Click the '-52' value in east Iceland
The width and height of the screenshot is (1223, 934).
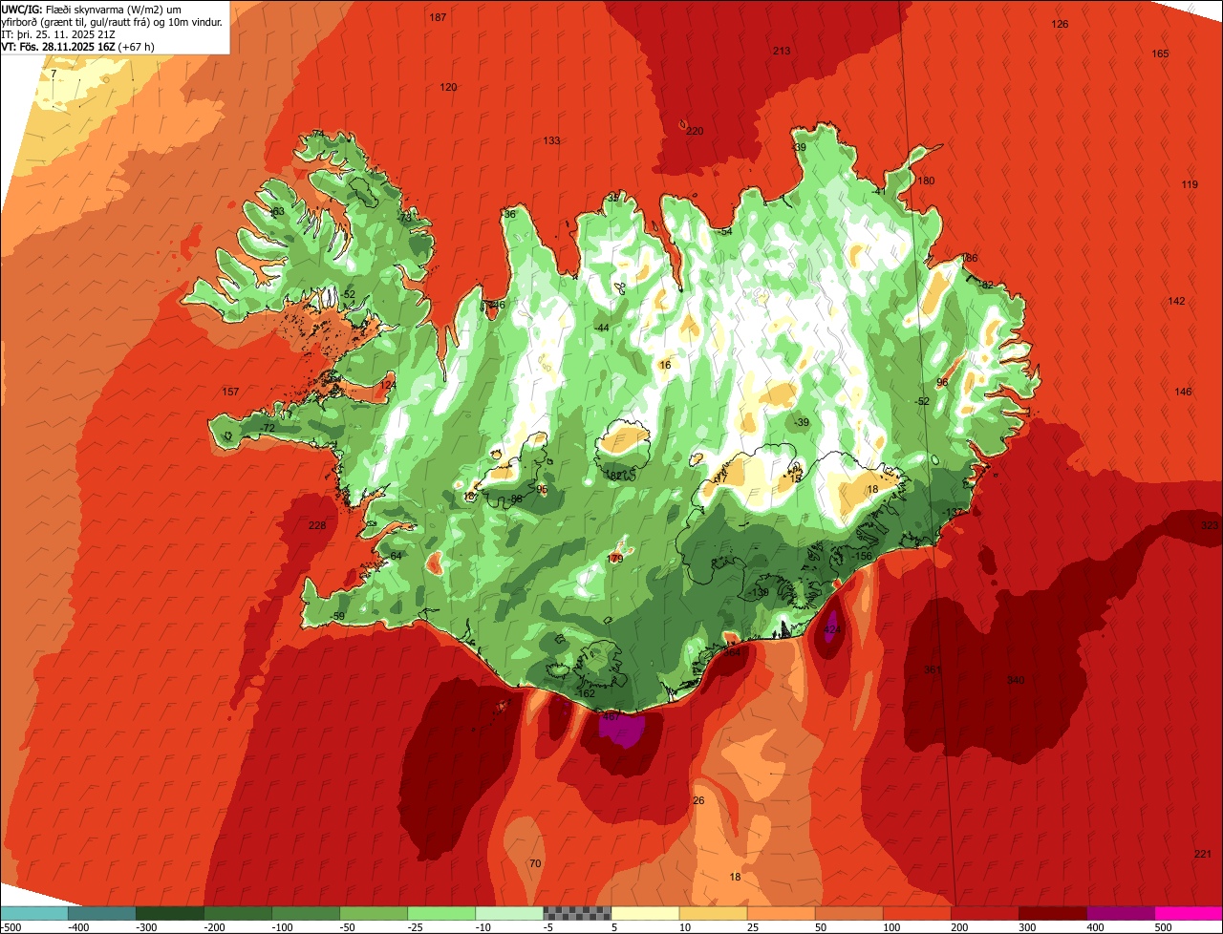click(x=922, y=401)
